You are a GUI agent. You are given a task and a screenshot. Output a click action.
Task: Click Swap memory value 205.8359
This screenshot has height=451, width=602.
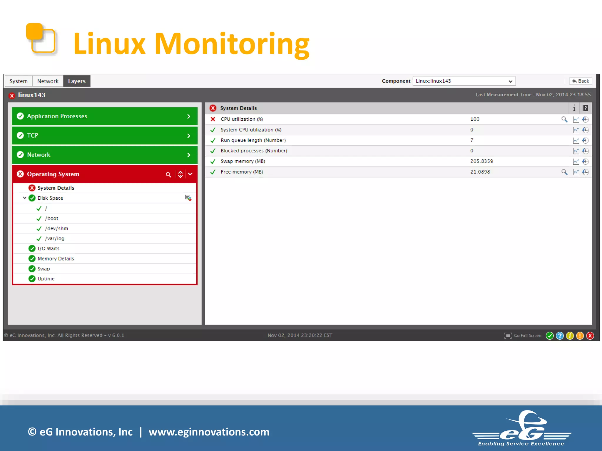click(x=481, y=161)
